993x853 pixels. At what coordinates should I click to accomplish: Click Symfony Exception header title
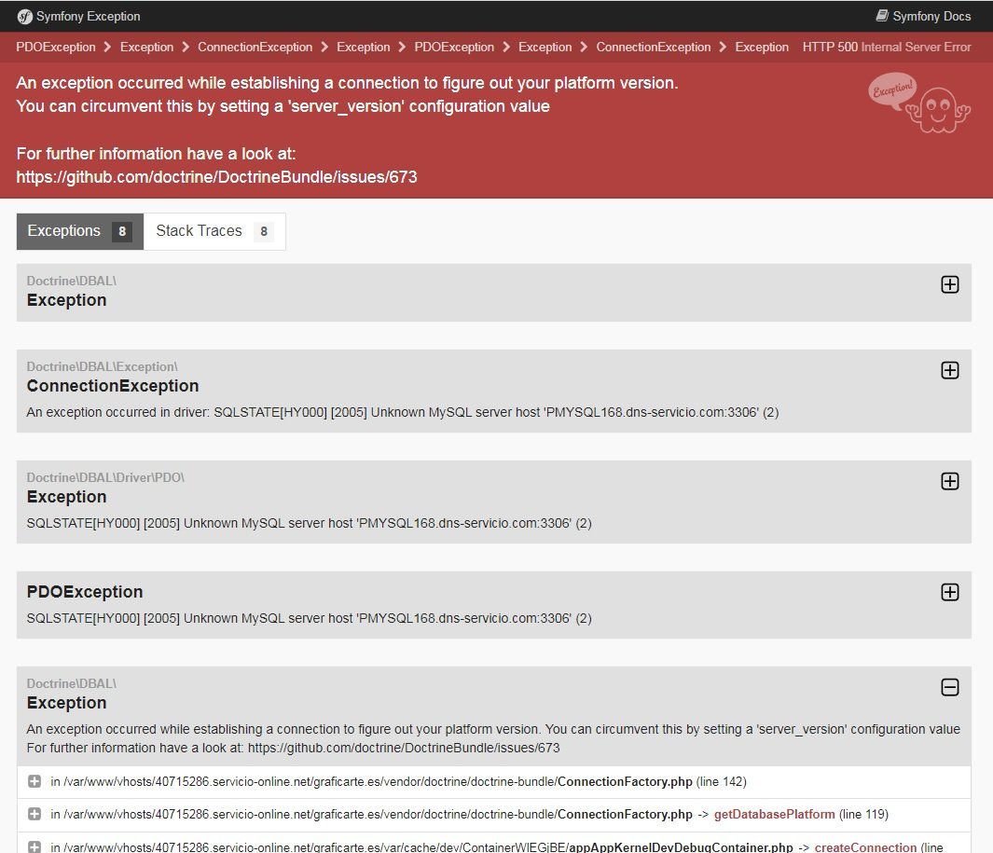[88, 17]
